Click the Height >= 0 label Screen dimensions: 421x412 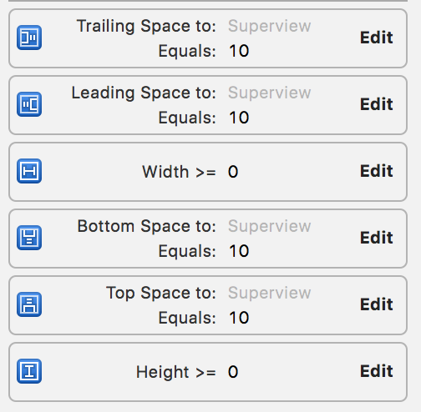tap(187, 372)
